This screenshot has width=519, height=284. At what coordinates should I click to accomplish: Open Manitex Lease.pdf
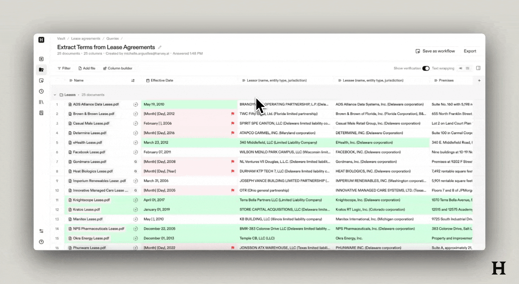point(88,219)
